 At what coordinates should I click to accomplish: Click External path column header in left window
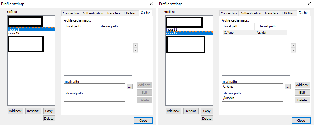113,26
